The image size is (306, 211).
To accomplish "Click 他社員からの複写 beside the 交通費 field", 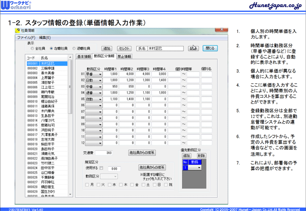I will pyautogui.click(x=142, y=152).
